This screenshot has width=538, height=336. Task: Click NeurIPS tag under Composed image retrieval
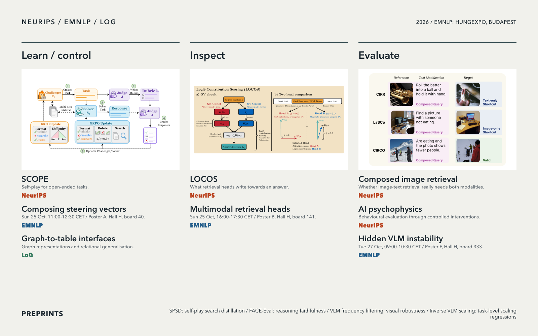[x=371, y=196]
